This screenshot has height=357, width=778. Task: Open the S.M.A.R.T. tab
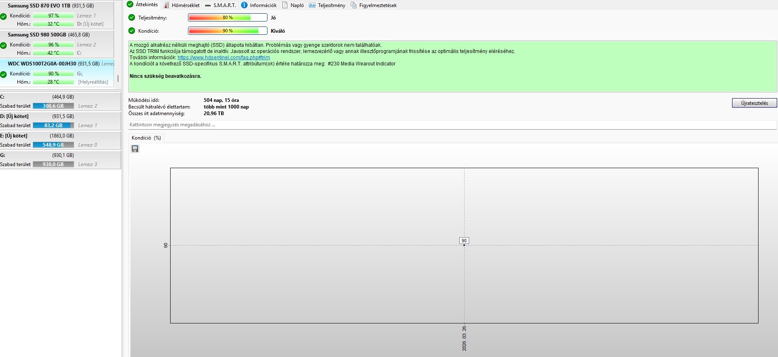[220, 5]
